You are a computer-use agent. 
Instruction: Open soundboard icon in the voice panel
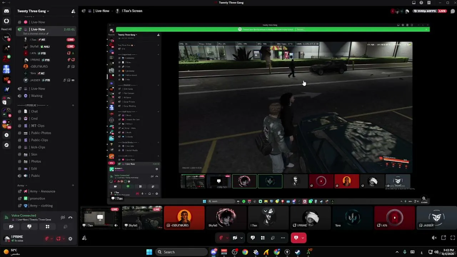[65, 226]
